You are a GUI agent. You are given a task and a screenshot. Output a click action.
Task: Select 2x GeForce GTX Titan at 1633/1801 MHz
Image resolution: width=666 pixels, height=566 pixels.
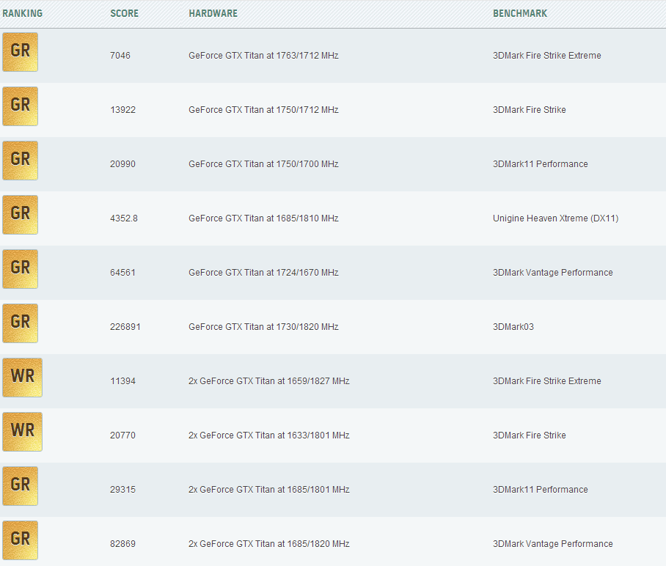coord(269,435)
